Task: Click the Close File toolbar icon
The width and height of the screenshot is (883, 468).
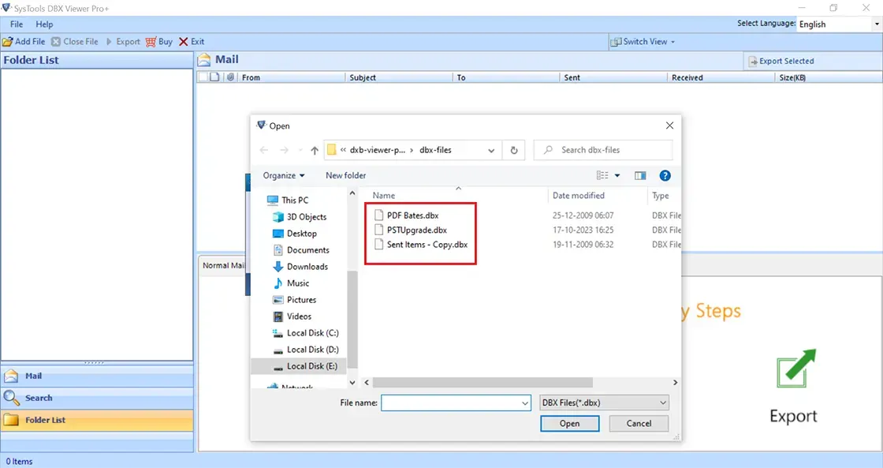Action: pos(56,42)
